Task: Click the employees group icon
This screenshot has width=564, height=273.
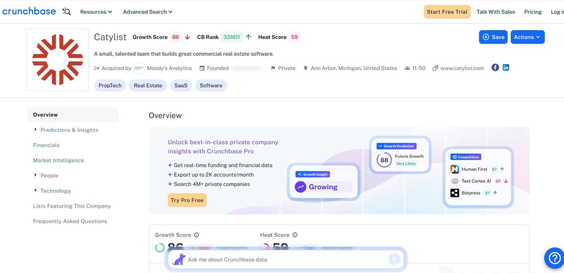Action: pyautogui.click(x=407, y=68)
